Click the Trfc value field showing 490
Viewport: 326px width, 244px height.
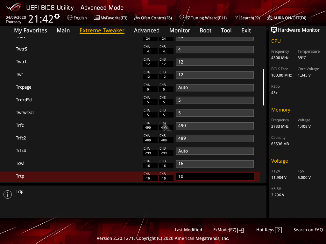click(x=215, y=125)
